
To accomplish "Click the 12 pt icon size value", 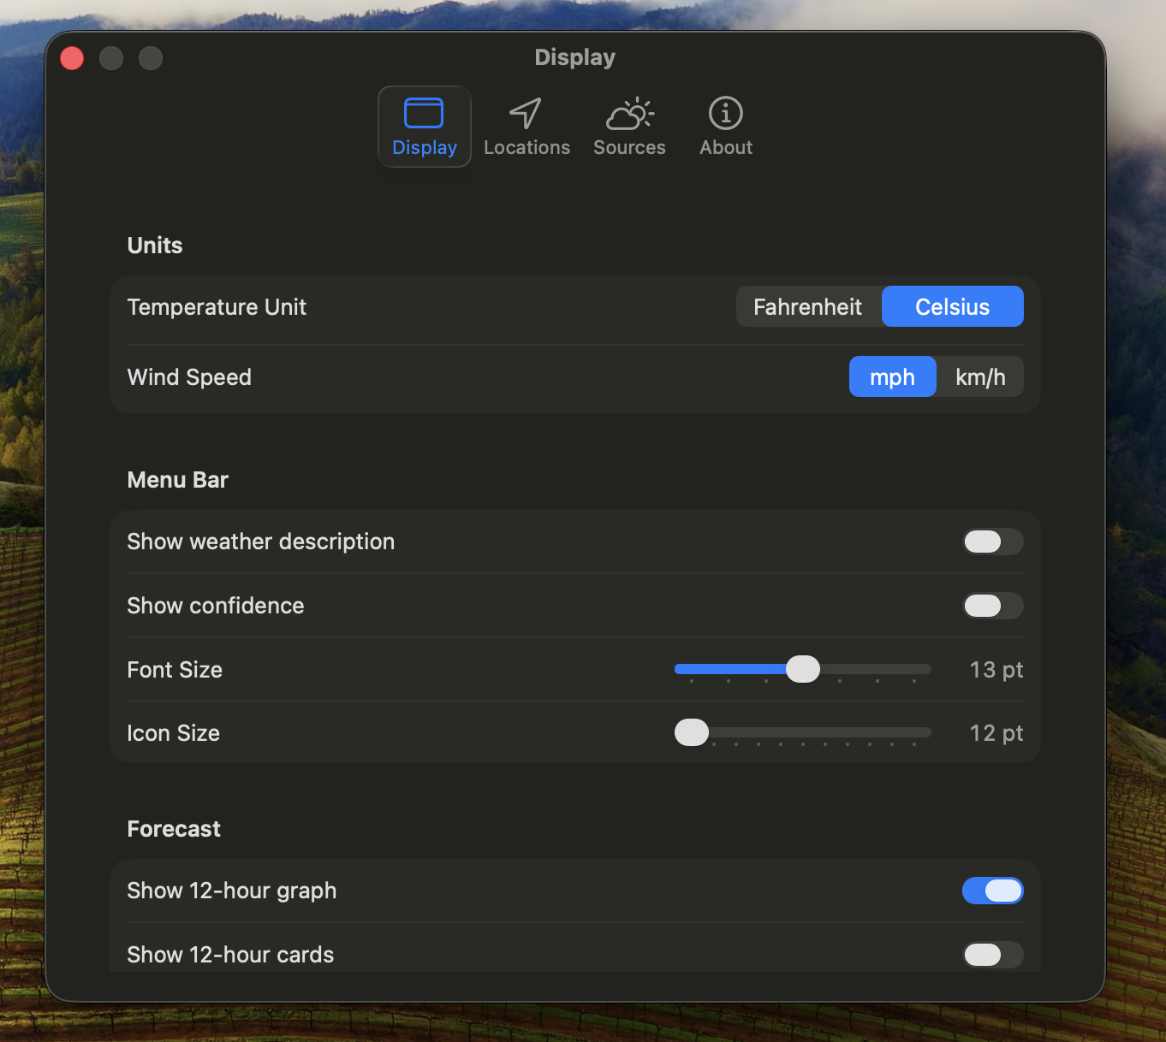I will click(996, 733).
